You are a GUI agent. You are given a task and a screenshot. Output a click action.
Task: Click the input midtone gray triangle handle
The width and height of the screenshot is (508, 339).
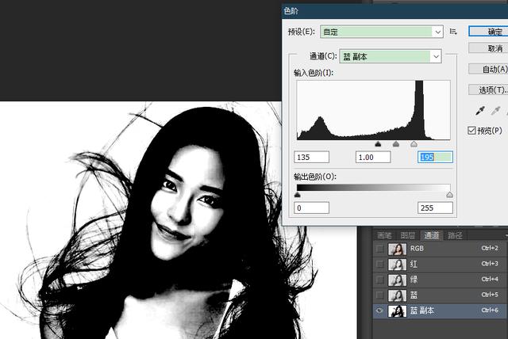[396, 144]
